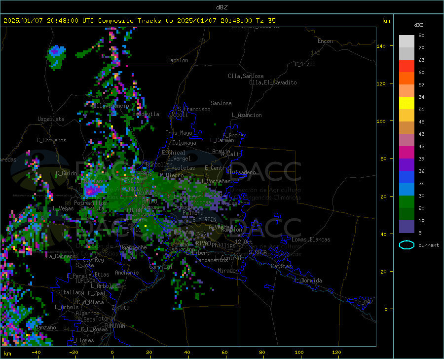Click the 'L_Asuncion' map label
Screen dimensions: 444x359
pos(247,115)
